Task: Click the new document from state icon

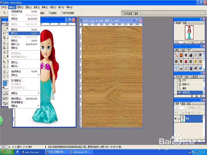Action: click(192, 96)
